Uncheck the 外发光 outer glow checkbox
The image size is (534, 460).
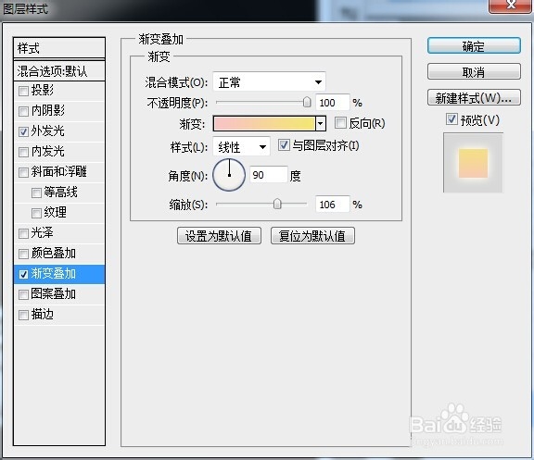coord(23,131)
